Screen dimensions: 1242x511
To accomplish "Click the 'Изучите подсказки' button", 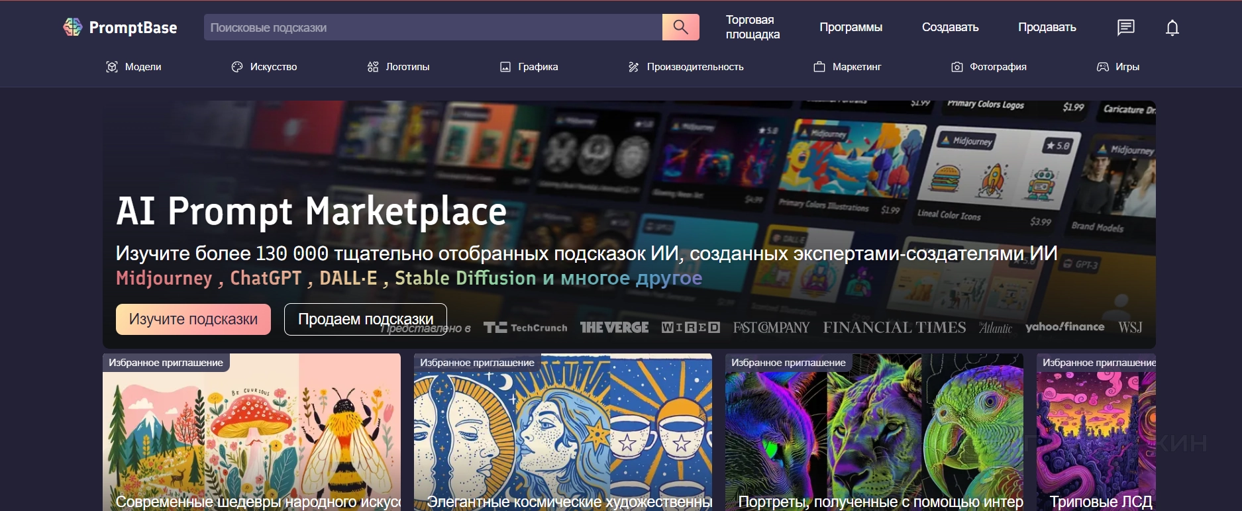I will 193,319.
